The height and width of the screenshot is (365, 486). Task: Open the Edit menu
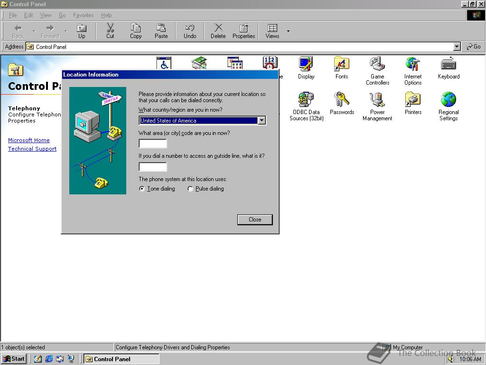28,15
